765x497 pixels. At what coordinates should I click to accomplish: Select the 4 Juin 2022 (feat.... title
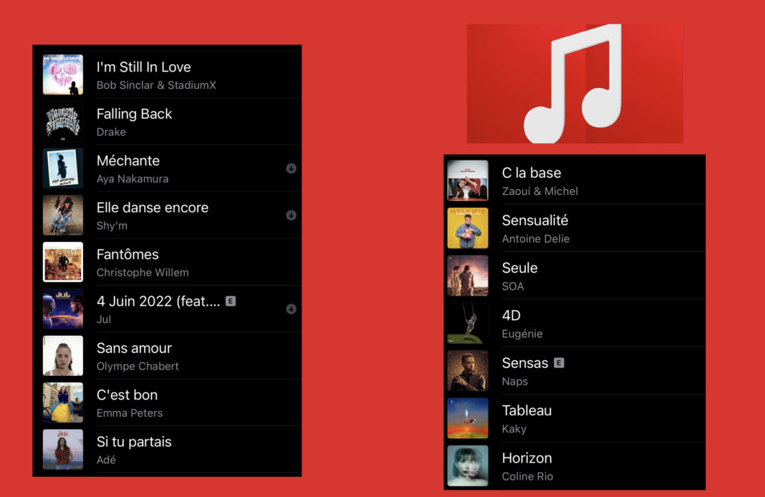pos(158,301)
